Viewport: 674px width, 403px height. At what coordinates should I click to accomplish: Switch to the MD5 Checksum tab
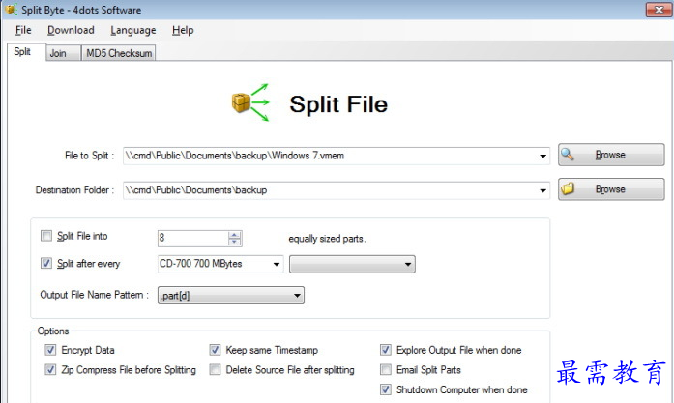119,53
